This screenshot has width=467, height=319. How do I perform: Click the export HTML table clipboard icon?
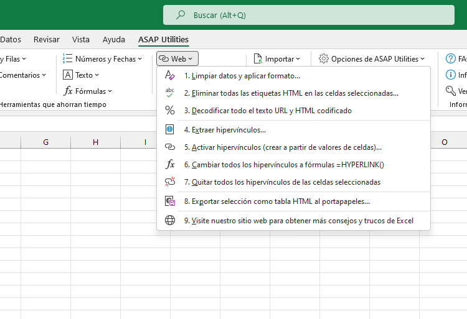click(x=170, y=201)
